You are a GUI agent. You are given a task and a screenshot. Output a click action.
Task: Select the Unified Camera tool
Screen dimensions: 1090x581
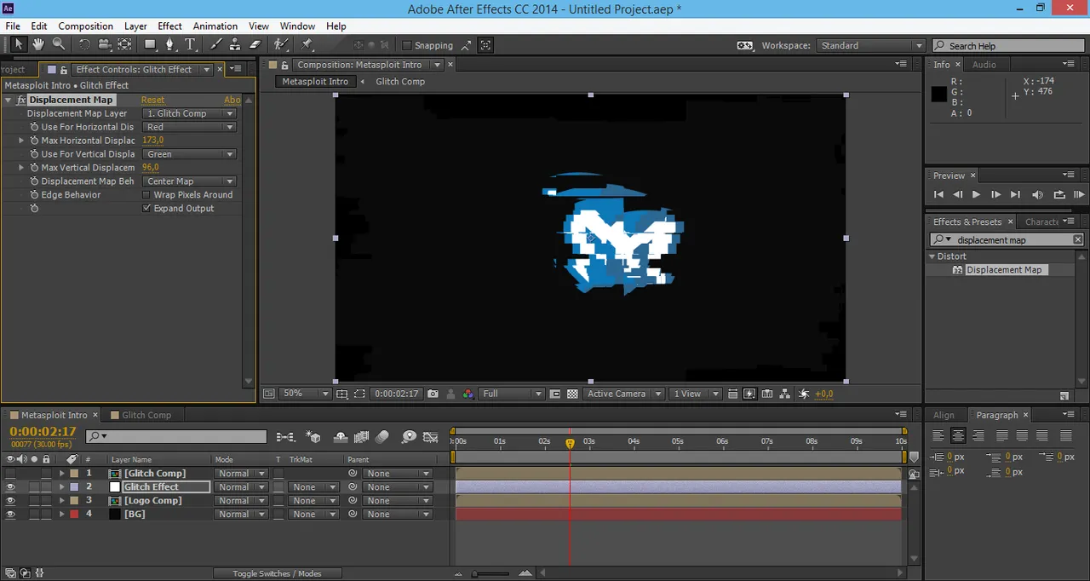(105, 44)
